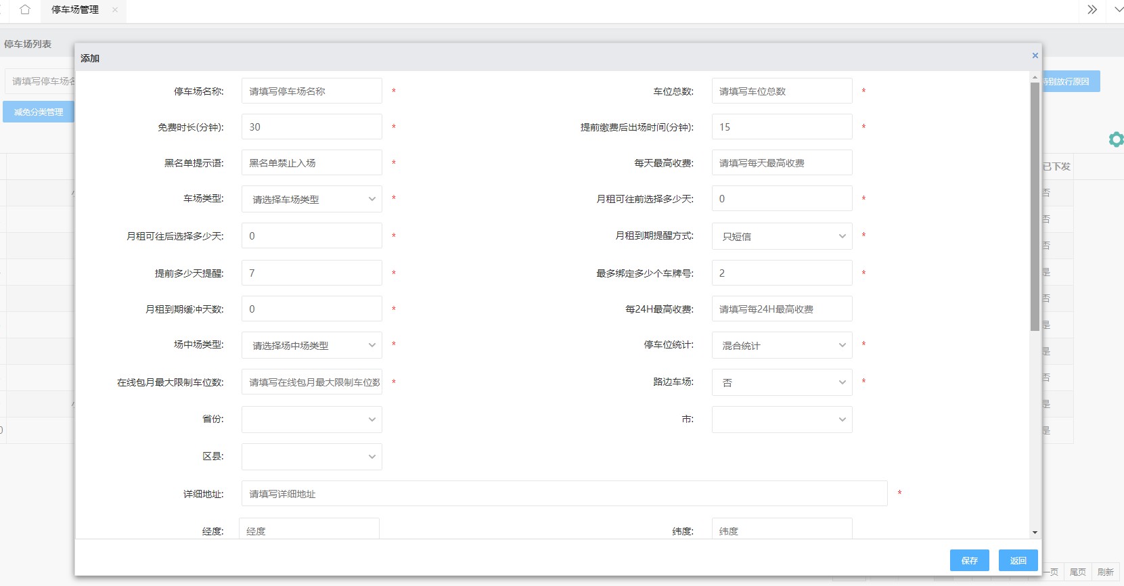Click the 车位总数 input field

point(782,91)
